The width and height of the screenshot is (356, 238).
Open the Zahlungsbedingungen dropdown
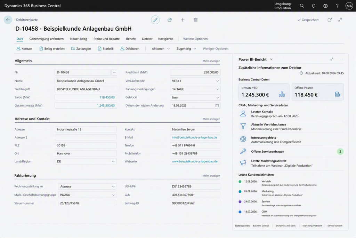point(218,89)
